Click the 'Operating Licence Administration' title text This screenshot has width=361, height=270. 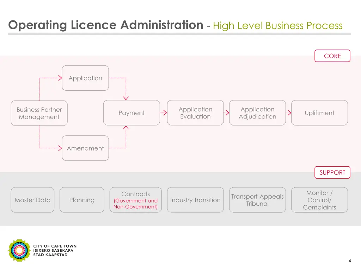(x=106, y=25)
